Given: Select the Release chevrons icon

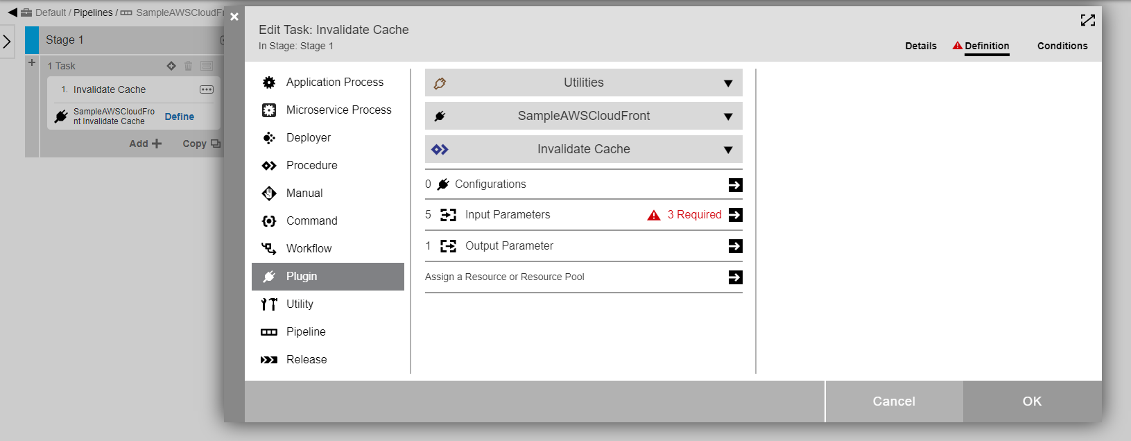Looking at the screenshot, I should tap(269, 360).
